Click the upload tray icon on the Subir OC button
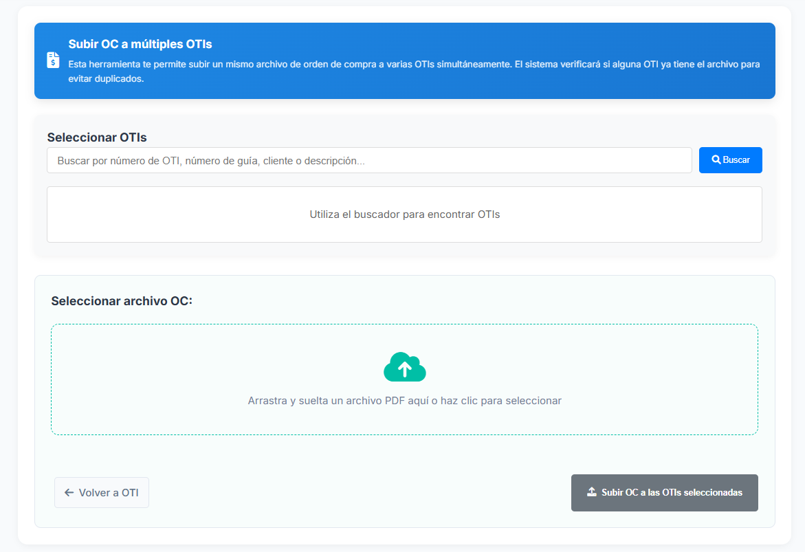 pos(591,492)
